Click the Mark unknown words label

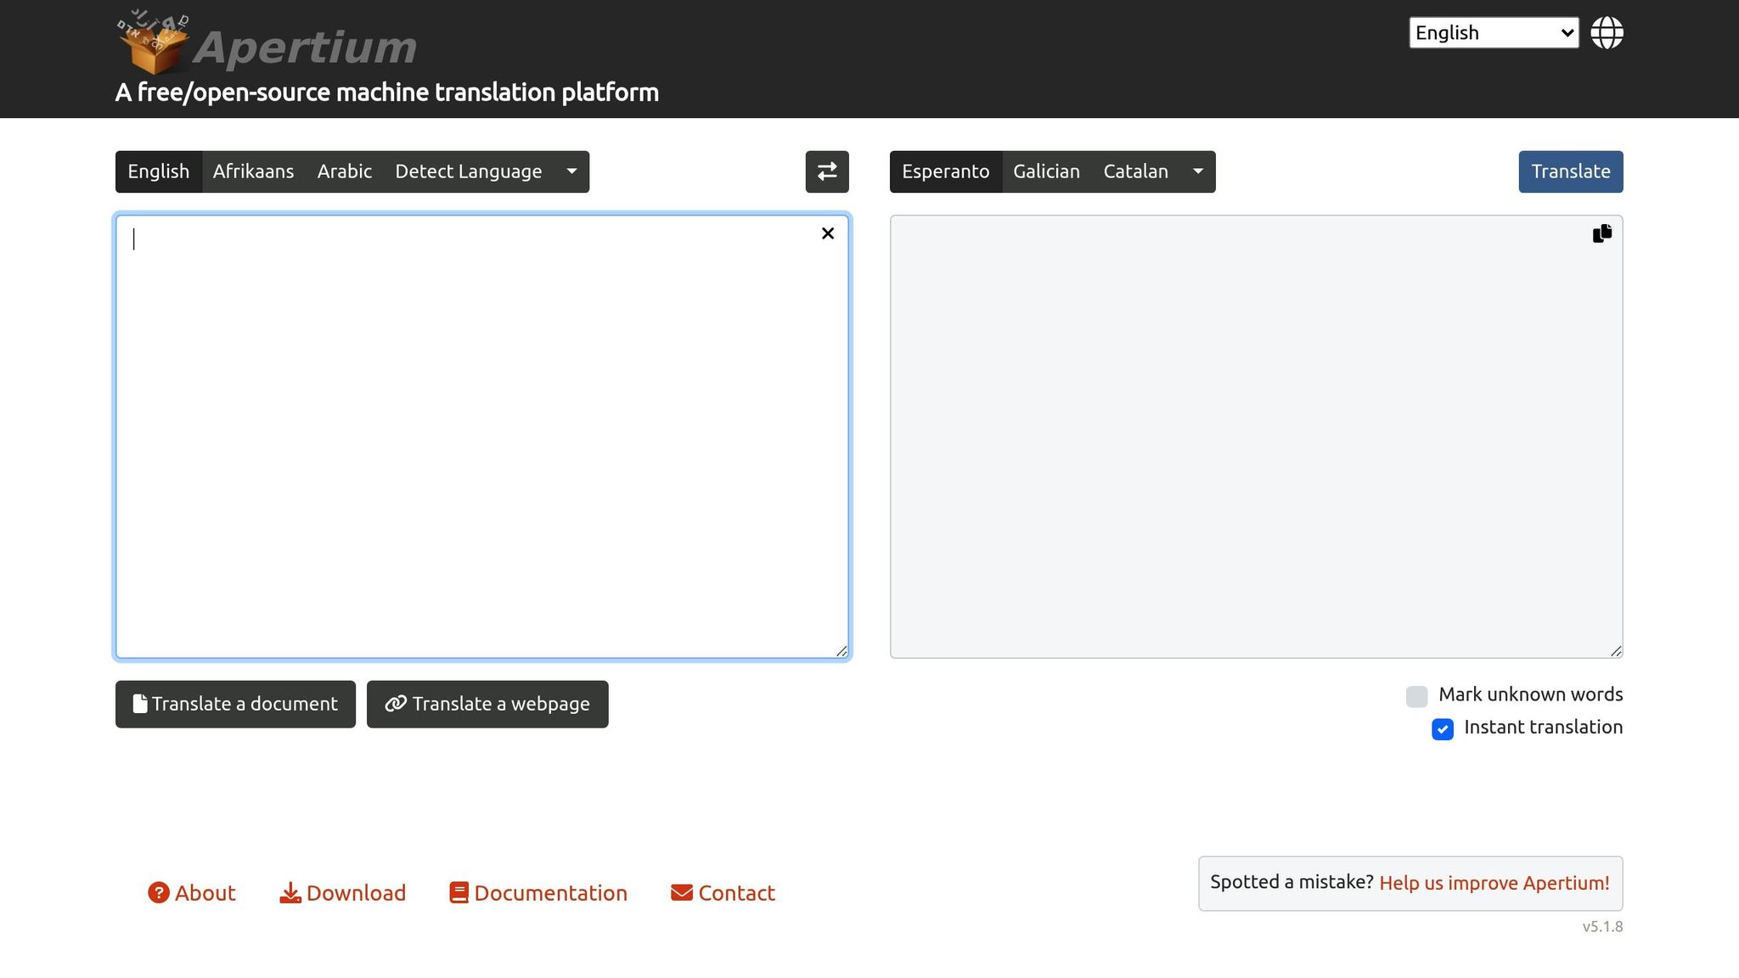click(x=1530, y=694)
